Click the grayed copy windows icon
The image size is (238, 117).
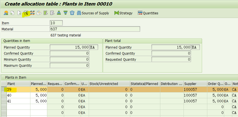[39, 13]
